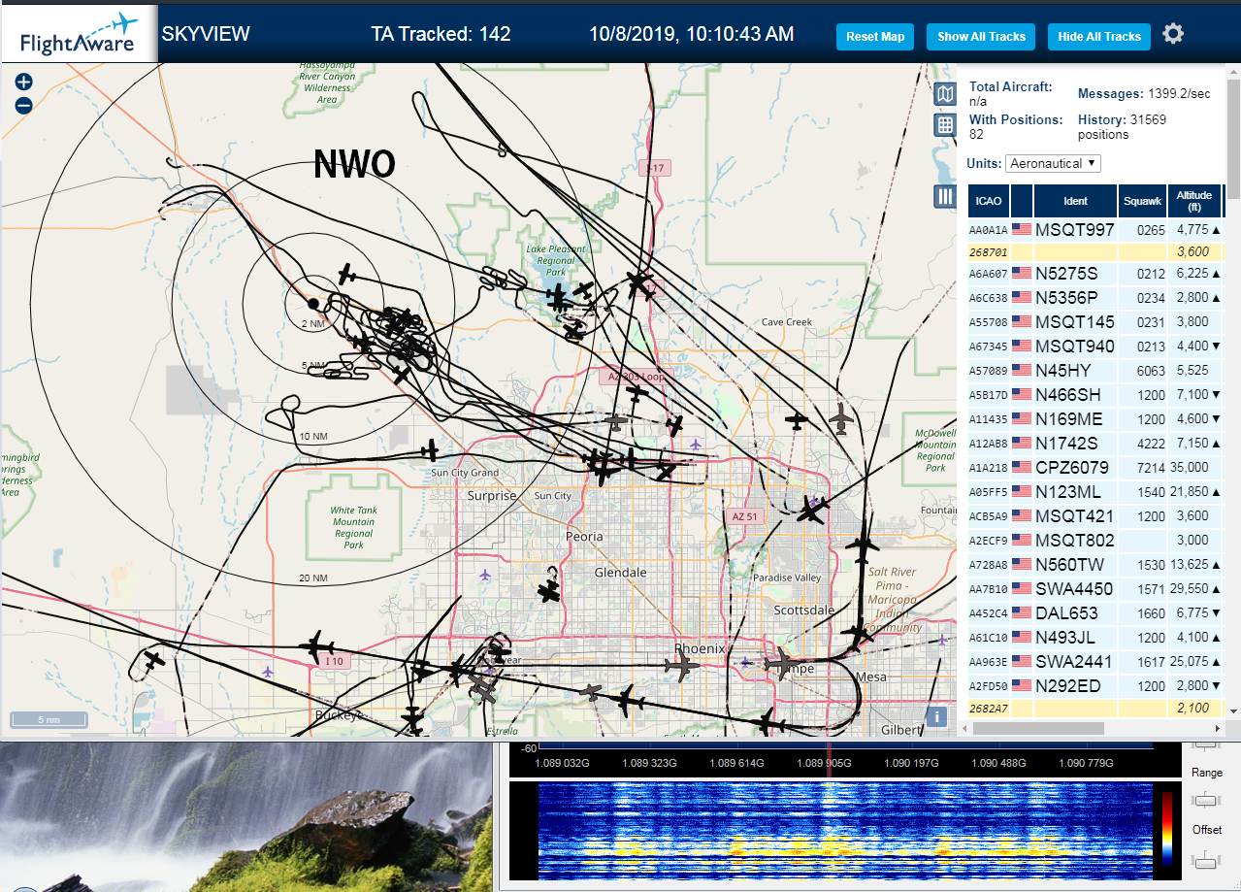Click the US flag in the DAL653 row
Screen dimensions: 1241x892
pos(1022,613)
